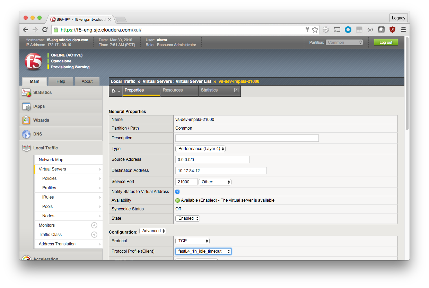
Task: Click the plus icon beside Monitors
Action: tap(94, 225)
